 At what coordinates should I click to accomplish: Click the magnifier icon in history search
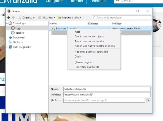coord(94,17)
